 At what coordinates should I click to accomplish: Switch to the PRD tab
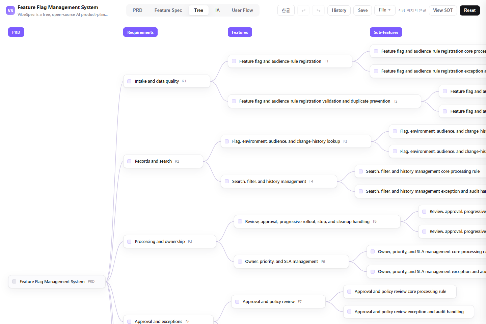tap(138, 10)
